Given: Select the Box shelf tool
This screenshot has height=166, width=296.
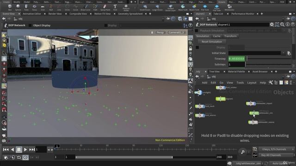Looking at the screenshot, I should pyautogui.click(x=10, y=7).
